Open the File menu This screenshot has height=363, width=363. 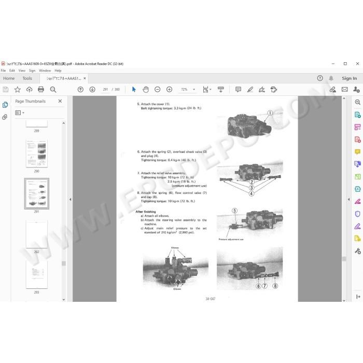[x=3, y=71]
